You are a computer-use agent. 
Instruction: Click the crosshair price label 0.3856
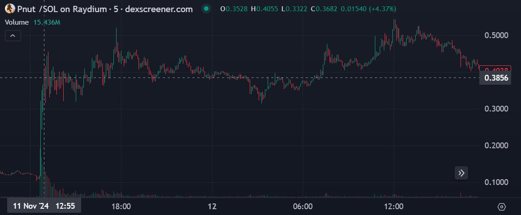click(495, 78)
